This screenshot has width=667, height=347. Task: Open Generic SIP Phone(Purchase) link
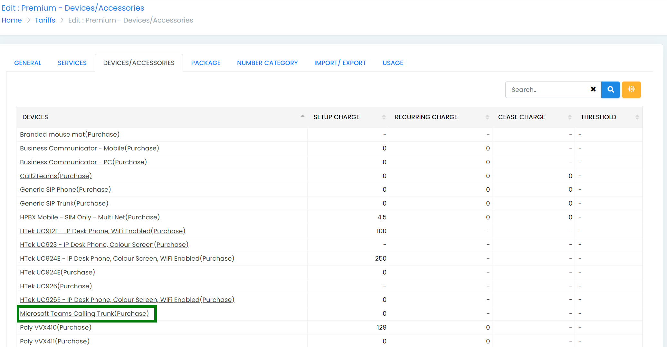(65, 189)
